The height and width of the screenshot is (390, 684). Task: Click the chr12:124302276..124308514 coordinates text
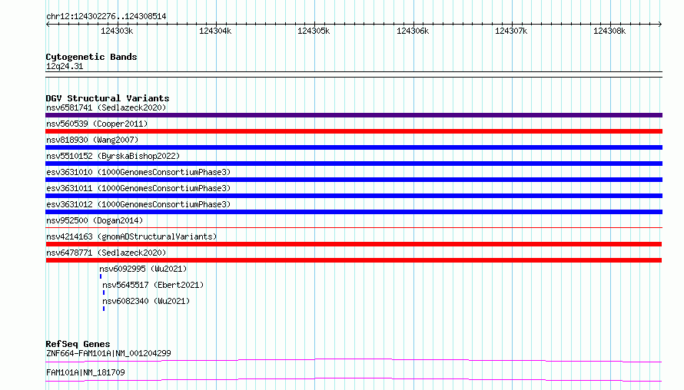click(x=106, y=17)
